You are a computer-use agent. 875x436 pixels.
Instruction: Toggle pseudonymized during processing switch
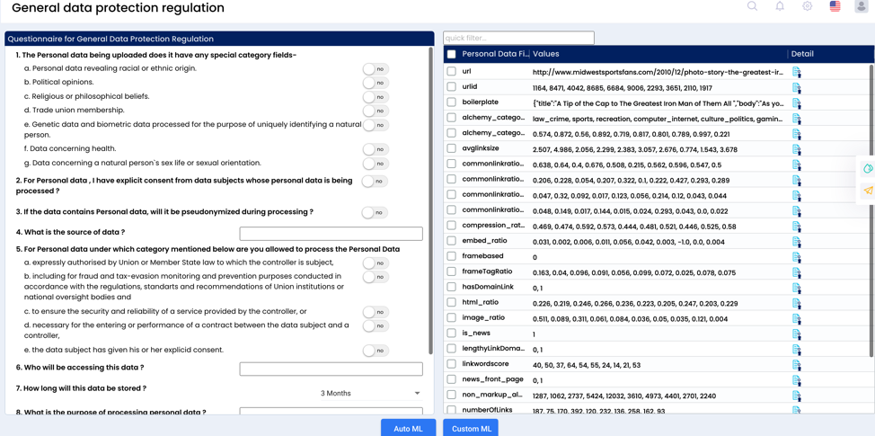(375, 213)
